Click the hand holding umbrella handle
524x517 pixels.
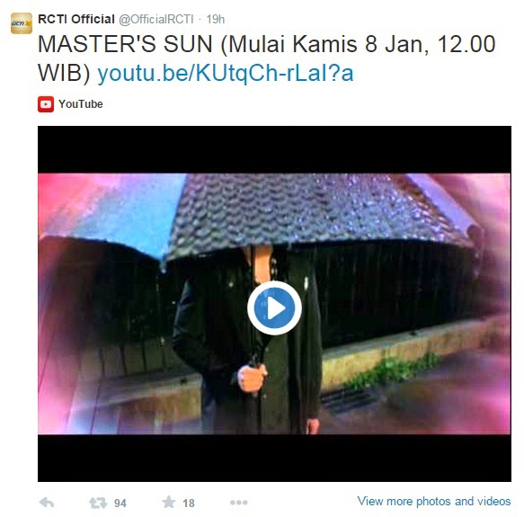pyautogui.click(x=252, y=378)
